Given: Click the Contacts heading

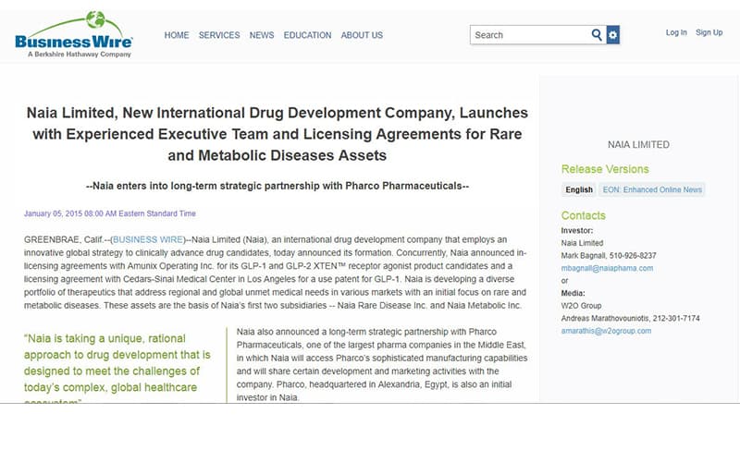Looking at the screenshot, I should (x=583, y=215).
